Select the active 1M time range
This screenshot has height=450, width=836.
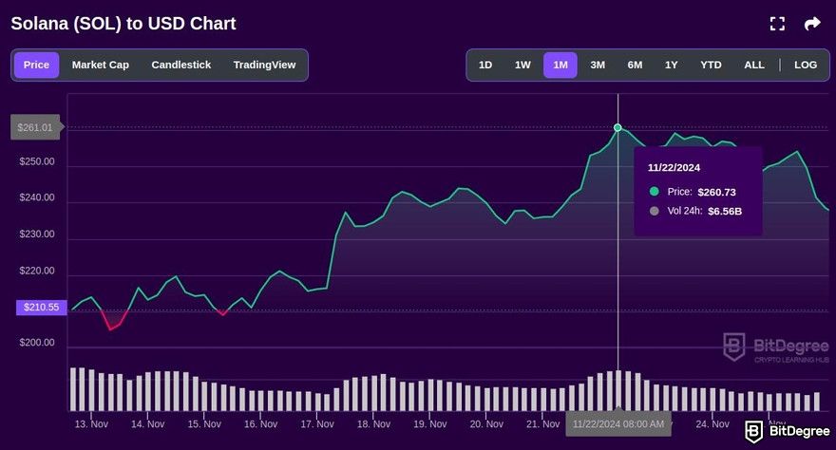click(x=560, y=65)
